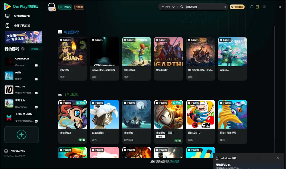Open the Spelunky 2 洞窟探险 card
This screenshot has height=169, width=286.
(73, 59)
